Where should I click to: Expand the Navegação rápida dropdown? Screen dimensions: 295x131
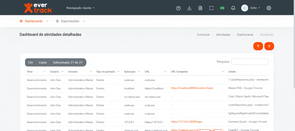[x=80, y=8]
